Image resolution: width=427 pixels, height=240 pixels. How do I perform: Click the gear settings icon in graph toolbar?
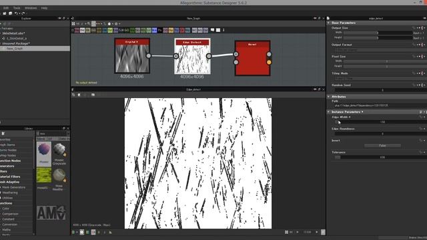[x=116, y=24]
